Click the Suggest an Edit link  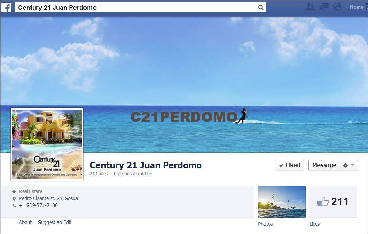[55, 222]
